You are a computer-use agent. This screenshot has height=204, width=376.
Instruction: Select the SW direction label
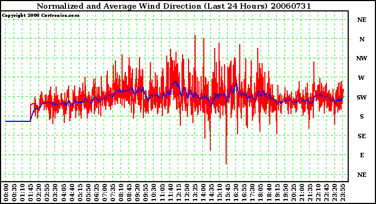362,97
